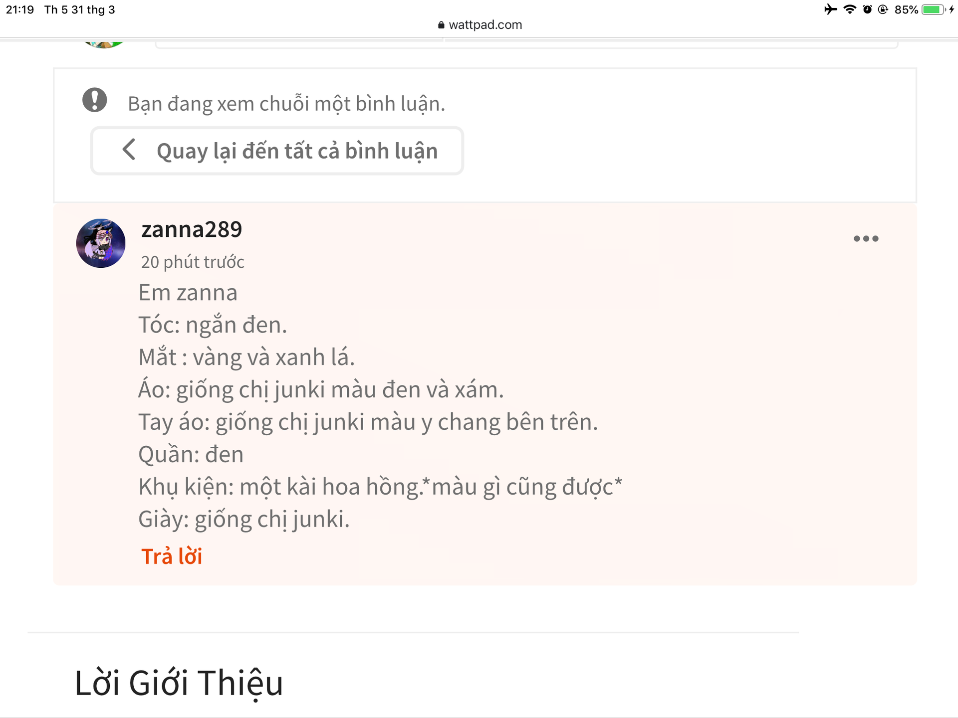Viewport: 958px width, 718px height.
Task: Click the Trả lời reply link
Action: pyautogui.click(x=172, y=556)
